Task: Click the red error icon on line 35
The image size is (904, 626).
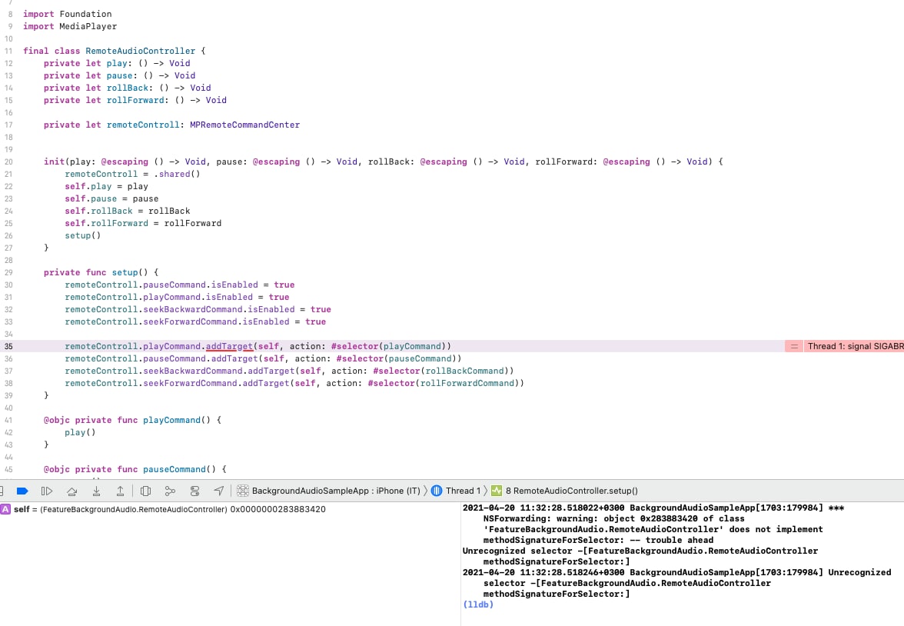Action: pos(794,346)
